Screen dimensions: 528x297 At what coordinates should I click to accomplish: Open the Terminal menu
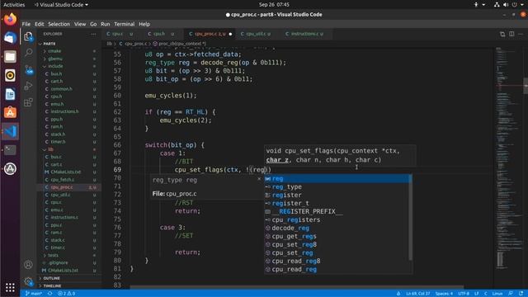[125, 24]
